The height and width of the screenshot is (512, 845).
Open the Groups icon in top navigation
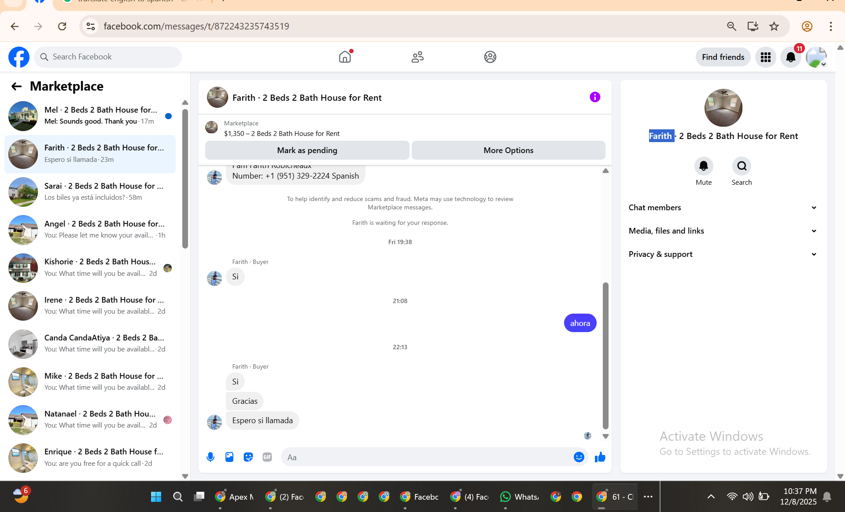coord(490,57)
